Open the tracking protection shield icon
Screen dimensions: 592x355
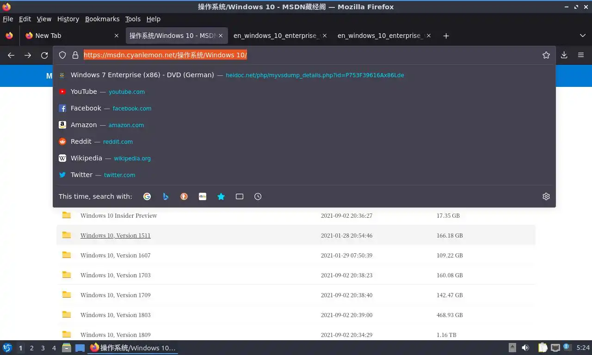click(x=62, y=55)
